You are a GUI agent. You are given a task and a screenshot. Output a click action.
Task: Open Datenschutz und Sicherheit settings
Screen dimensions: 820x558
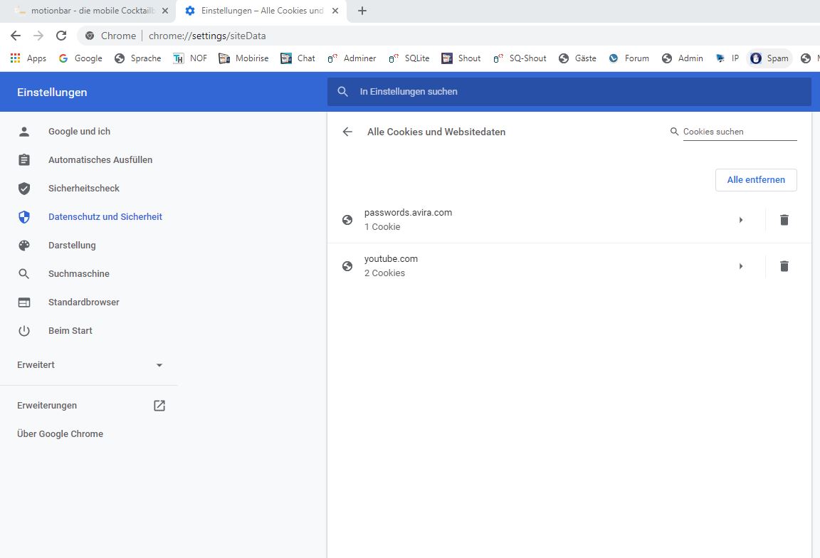[105, 217]
